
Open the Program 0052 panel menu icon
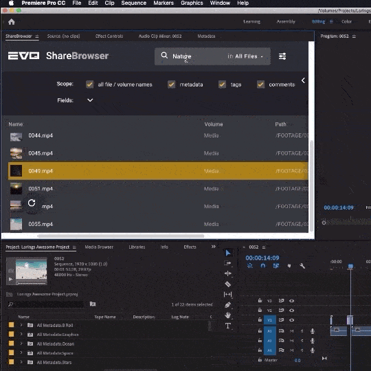coord(354,36)
